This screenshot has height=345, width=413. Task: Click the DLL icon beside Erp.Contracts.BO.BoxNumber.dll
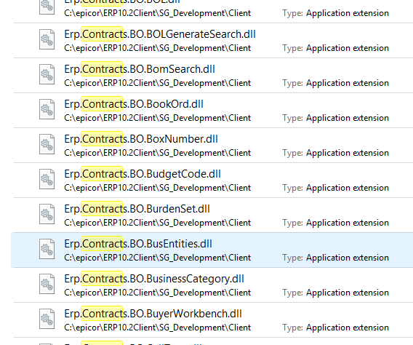point(47,144)
